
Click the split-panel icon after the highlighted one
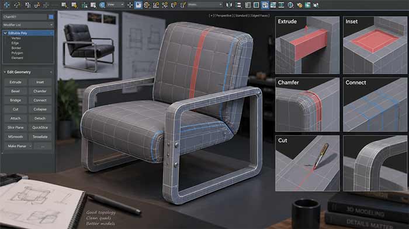tap(273, 5)
